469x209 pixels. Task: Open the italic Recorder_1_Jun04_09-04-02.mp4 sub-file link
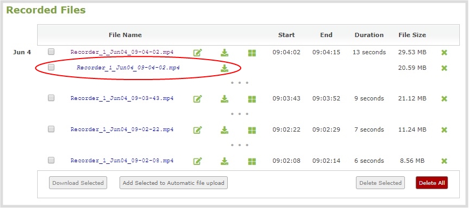(128, 68)
